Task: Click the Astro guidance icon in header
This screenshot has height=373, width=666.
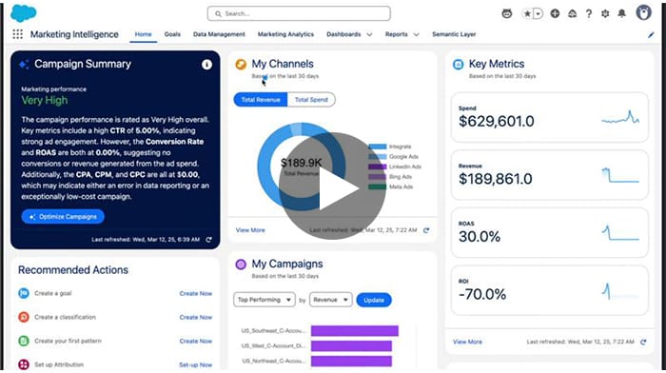Action: coord(507,13)
